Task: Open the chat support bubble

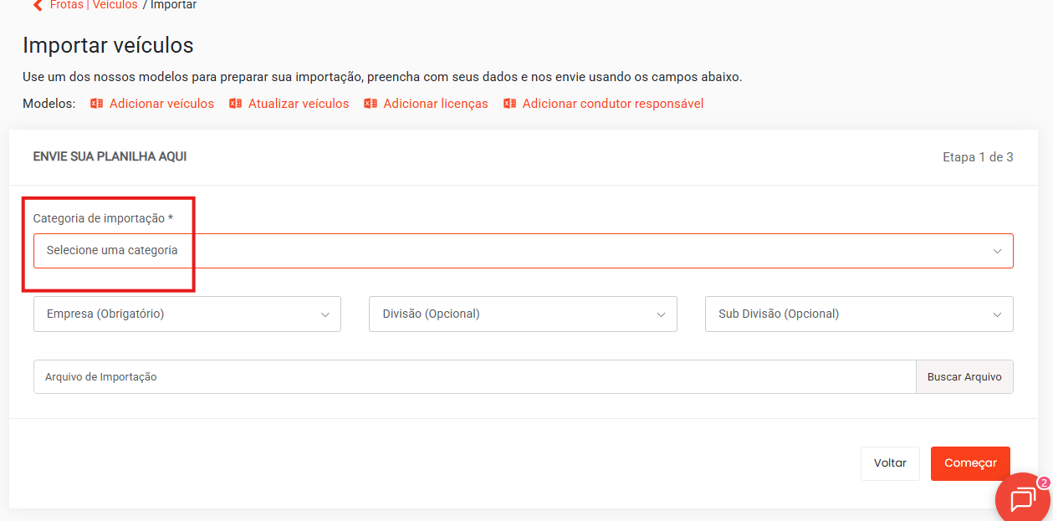Action: click(1022, 499)
